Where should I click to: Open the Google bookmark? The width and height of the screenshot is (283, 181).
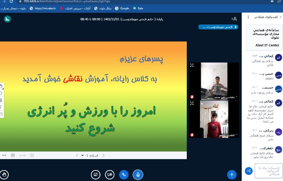tap(122, 8)
